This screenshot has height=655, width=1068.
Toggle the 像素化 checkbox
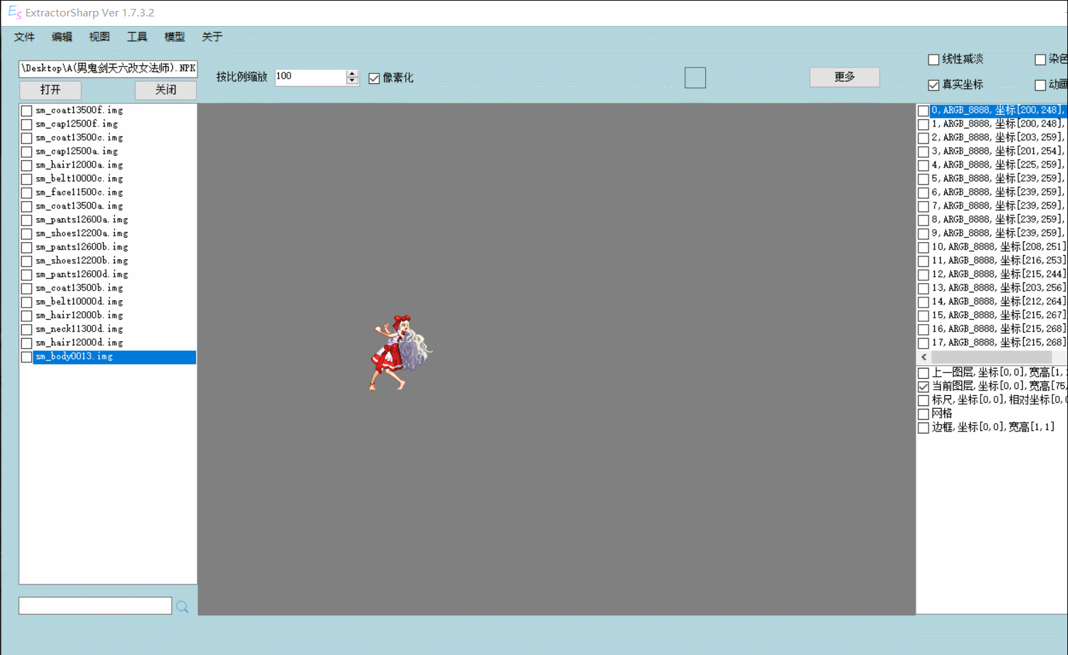pos(374,78)
